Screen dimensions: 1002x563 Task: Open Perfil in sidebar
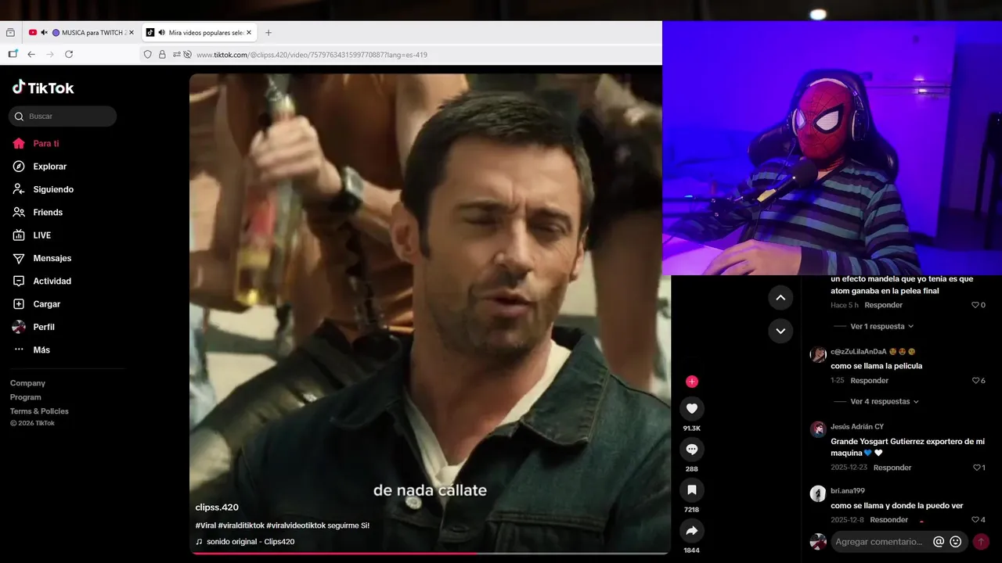pos(34,327)
